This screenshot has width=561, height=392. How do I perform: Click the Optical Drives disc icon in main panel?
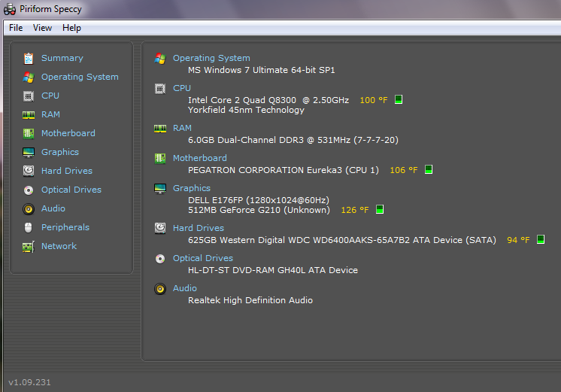click(160, 259)
